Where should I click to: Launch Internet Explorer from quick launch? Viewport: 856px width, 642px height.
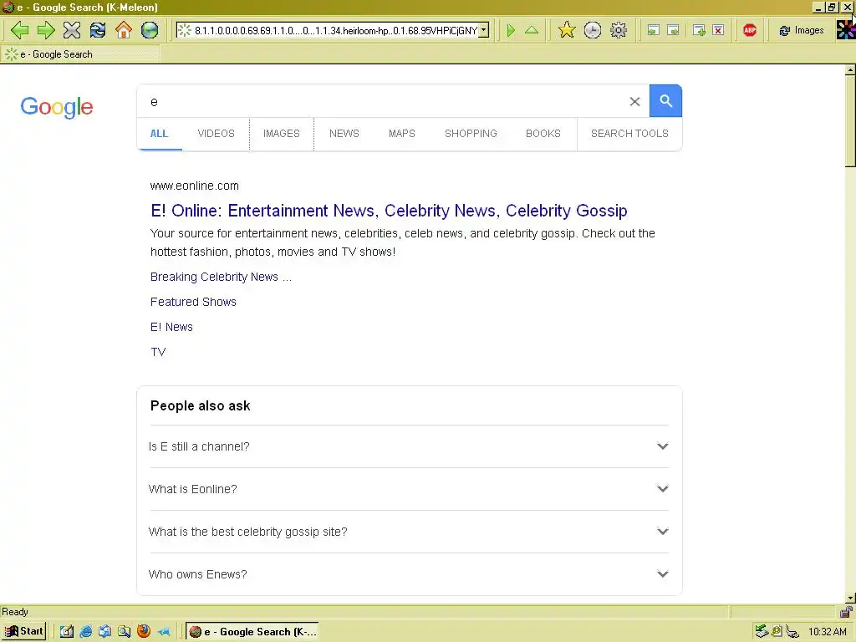pyautogui.click(x=86, y=632)
